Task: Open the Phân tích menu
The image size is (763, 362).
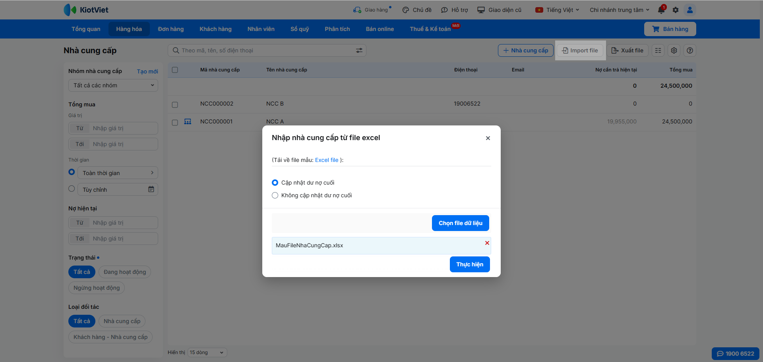Action: [x=337, y=29]
